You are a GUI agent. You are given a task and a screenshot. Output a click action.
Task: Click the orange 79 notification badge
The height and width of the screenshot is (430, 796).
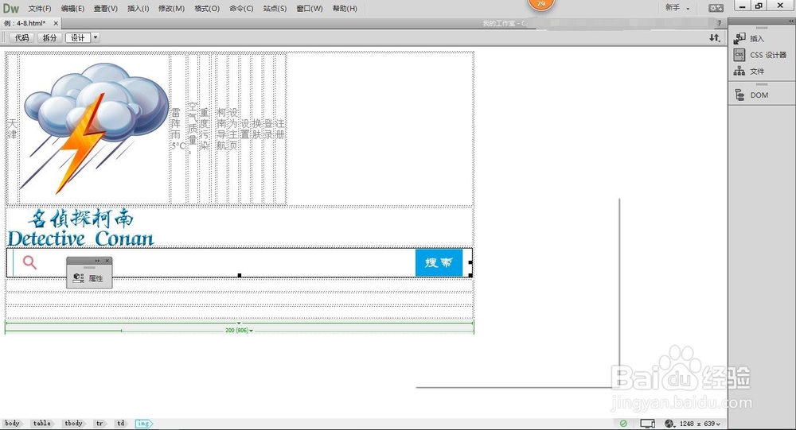pyautogui.click(x=541, y=5)
